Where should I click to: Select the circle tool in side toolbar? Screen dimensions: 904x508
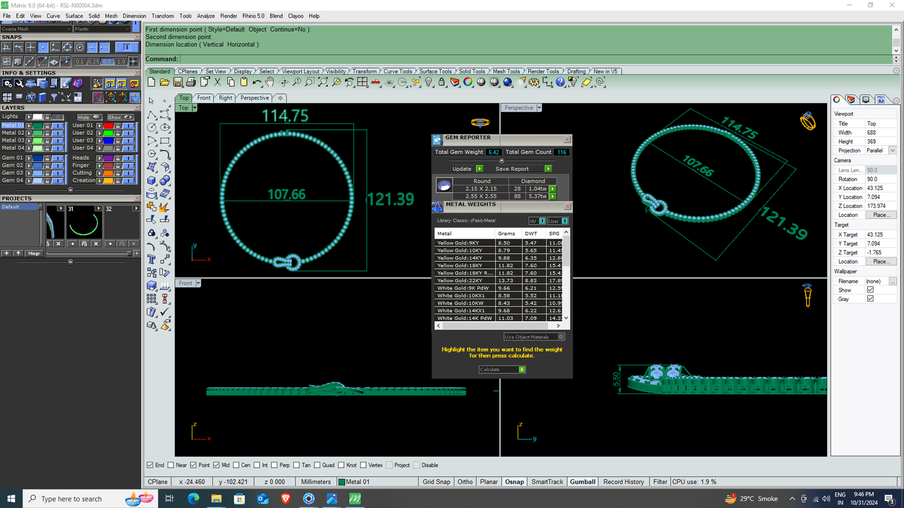click(151, 128)
